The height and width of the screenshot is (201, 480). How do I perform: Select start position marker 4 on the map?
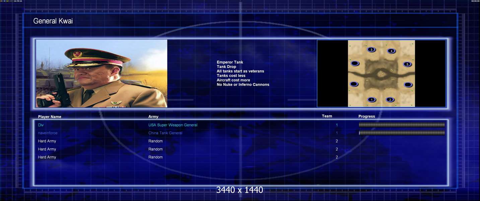pos(391,51)
